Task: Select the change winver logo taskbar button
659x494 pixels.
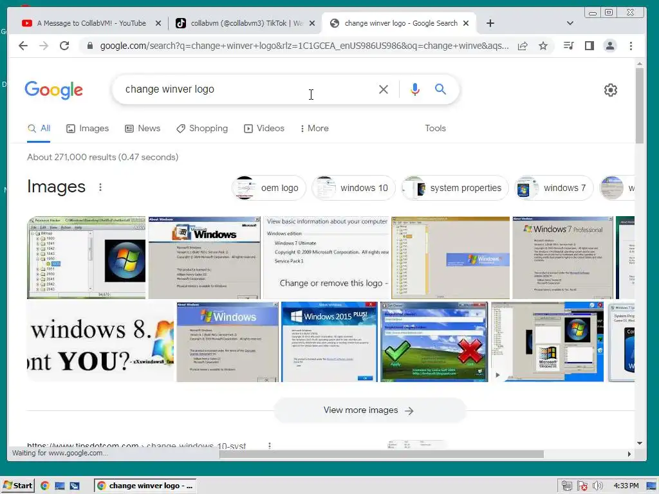Action: point(145,486)
